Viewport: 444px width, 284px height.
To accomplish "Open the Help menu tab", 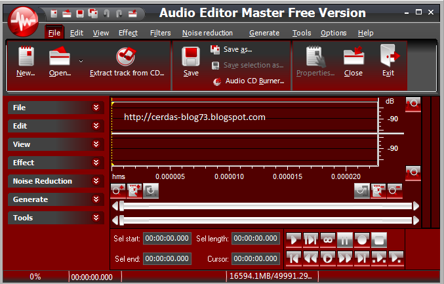I will [365, 33].
